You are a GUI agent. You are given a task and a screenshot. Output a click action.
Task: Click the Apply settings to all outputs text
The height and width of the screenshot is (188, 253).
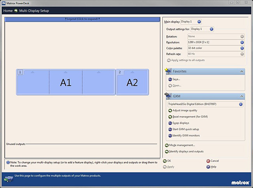[x=188, y=60]
